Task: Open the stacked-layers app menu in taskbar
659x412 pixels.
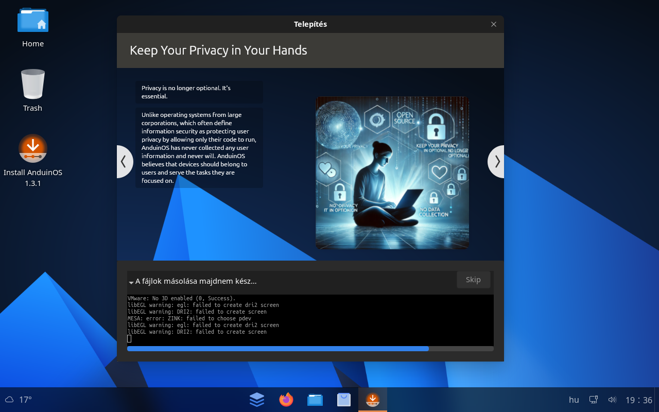Action: [257, 399]
